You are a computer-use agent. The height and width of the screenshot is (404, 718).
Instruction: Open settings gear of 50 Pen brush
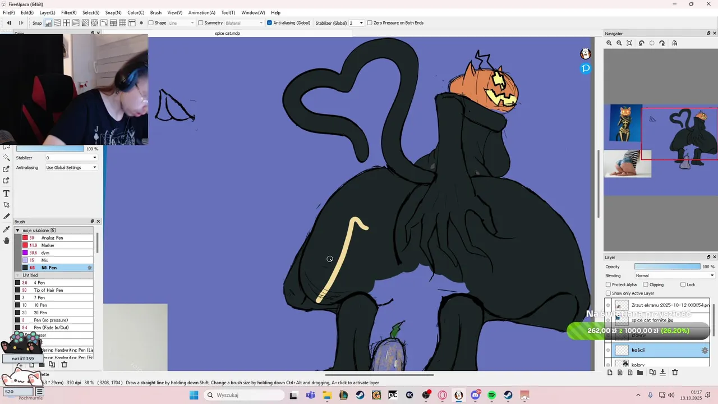pos(89,268)
